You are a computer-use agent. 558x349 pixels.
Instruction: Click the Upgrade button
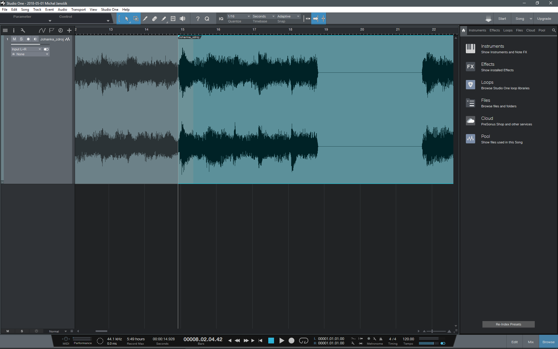(x=544, y=19)
